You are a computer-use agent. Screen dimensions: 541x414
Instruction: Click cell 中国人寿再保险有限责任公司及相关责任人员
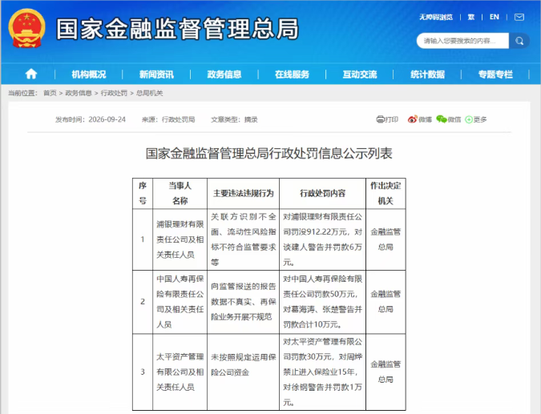click(180, 302)
